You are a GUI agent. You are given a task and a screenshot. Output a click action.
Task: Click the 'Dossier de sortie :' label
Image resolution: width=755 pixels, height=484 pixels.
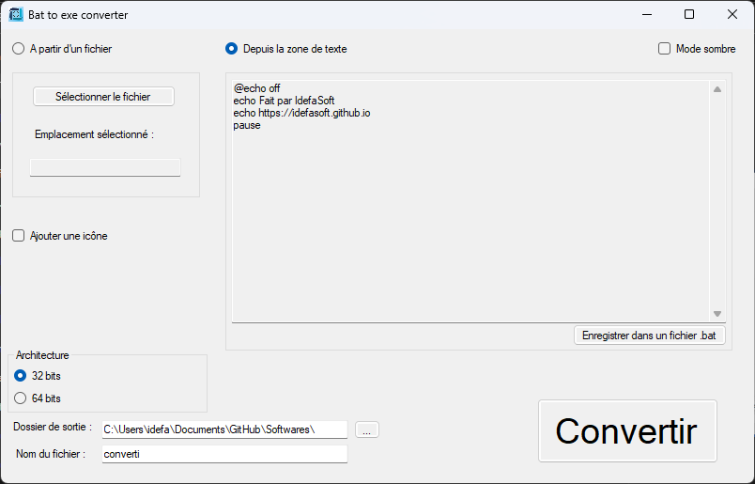[53, 427]
